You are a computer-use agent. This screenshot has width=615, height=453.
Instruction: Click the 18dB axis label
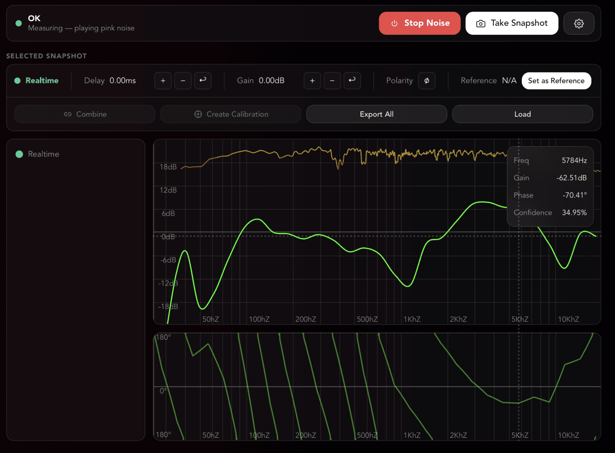click(168, 167)
